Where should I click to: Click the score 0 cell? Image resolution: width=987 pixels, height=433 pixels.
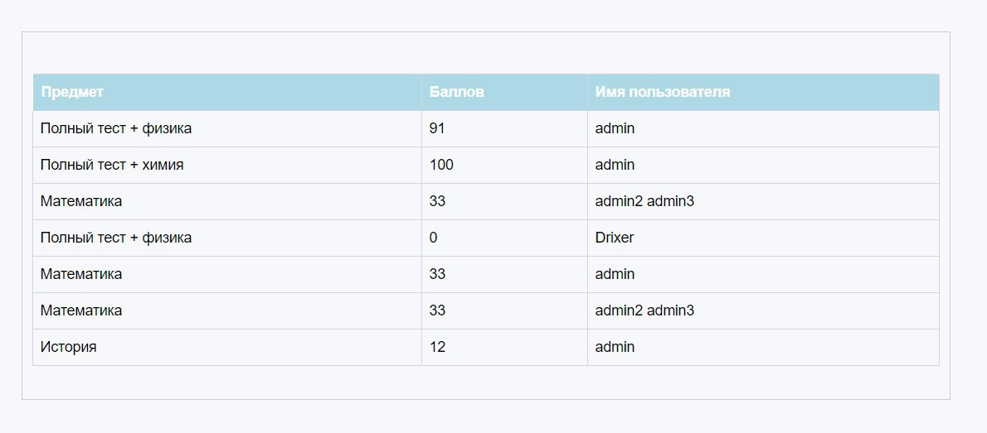click(x=505, y=238)
